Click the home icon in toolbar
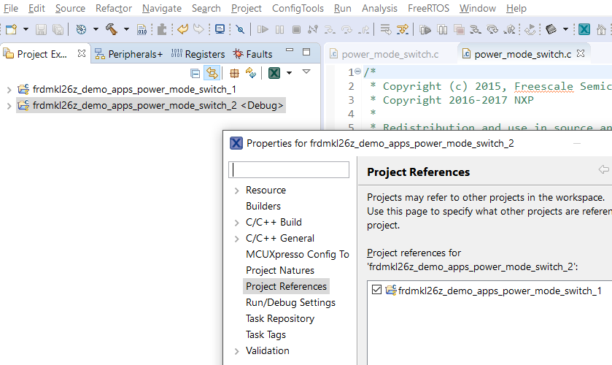 tap(602, 29)
